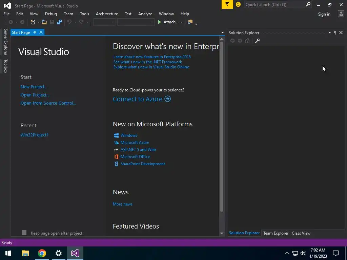Viewport: 347px width, 260px height.
Task: Click the Start Page vertical scrollbar thumb
Action: [x=222, y=126]
